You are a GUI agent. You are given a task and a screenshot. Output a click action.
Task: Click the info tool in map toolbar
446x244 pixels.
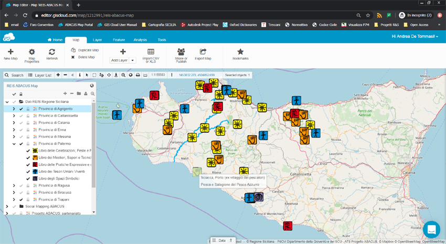80,75
